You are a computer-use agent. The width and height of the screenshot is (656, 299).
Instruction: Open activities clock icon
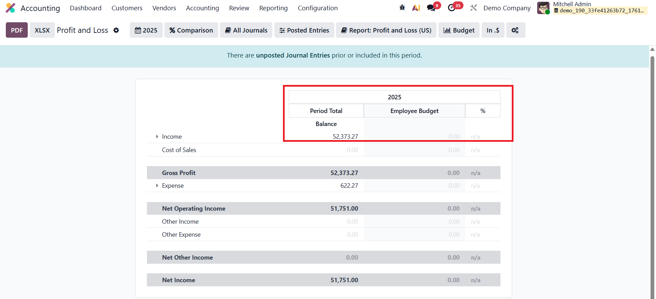(x=452, y=8)
